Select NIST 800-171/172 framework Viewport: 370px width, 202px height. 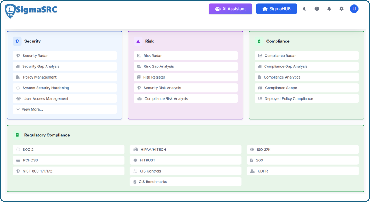pos(68,171)
